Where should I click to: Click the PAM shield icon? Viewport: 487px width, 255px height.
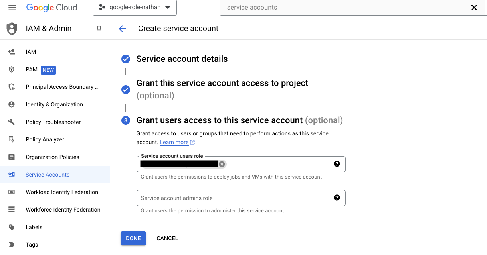tap(12, 69)
